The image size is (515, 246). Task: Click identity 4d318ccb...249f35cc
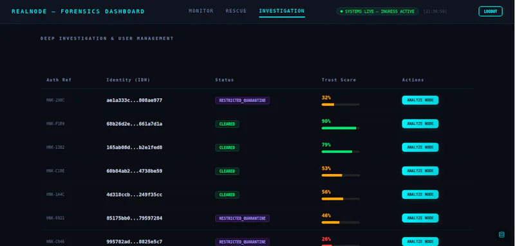(135, 195)
